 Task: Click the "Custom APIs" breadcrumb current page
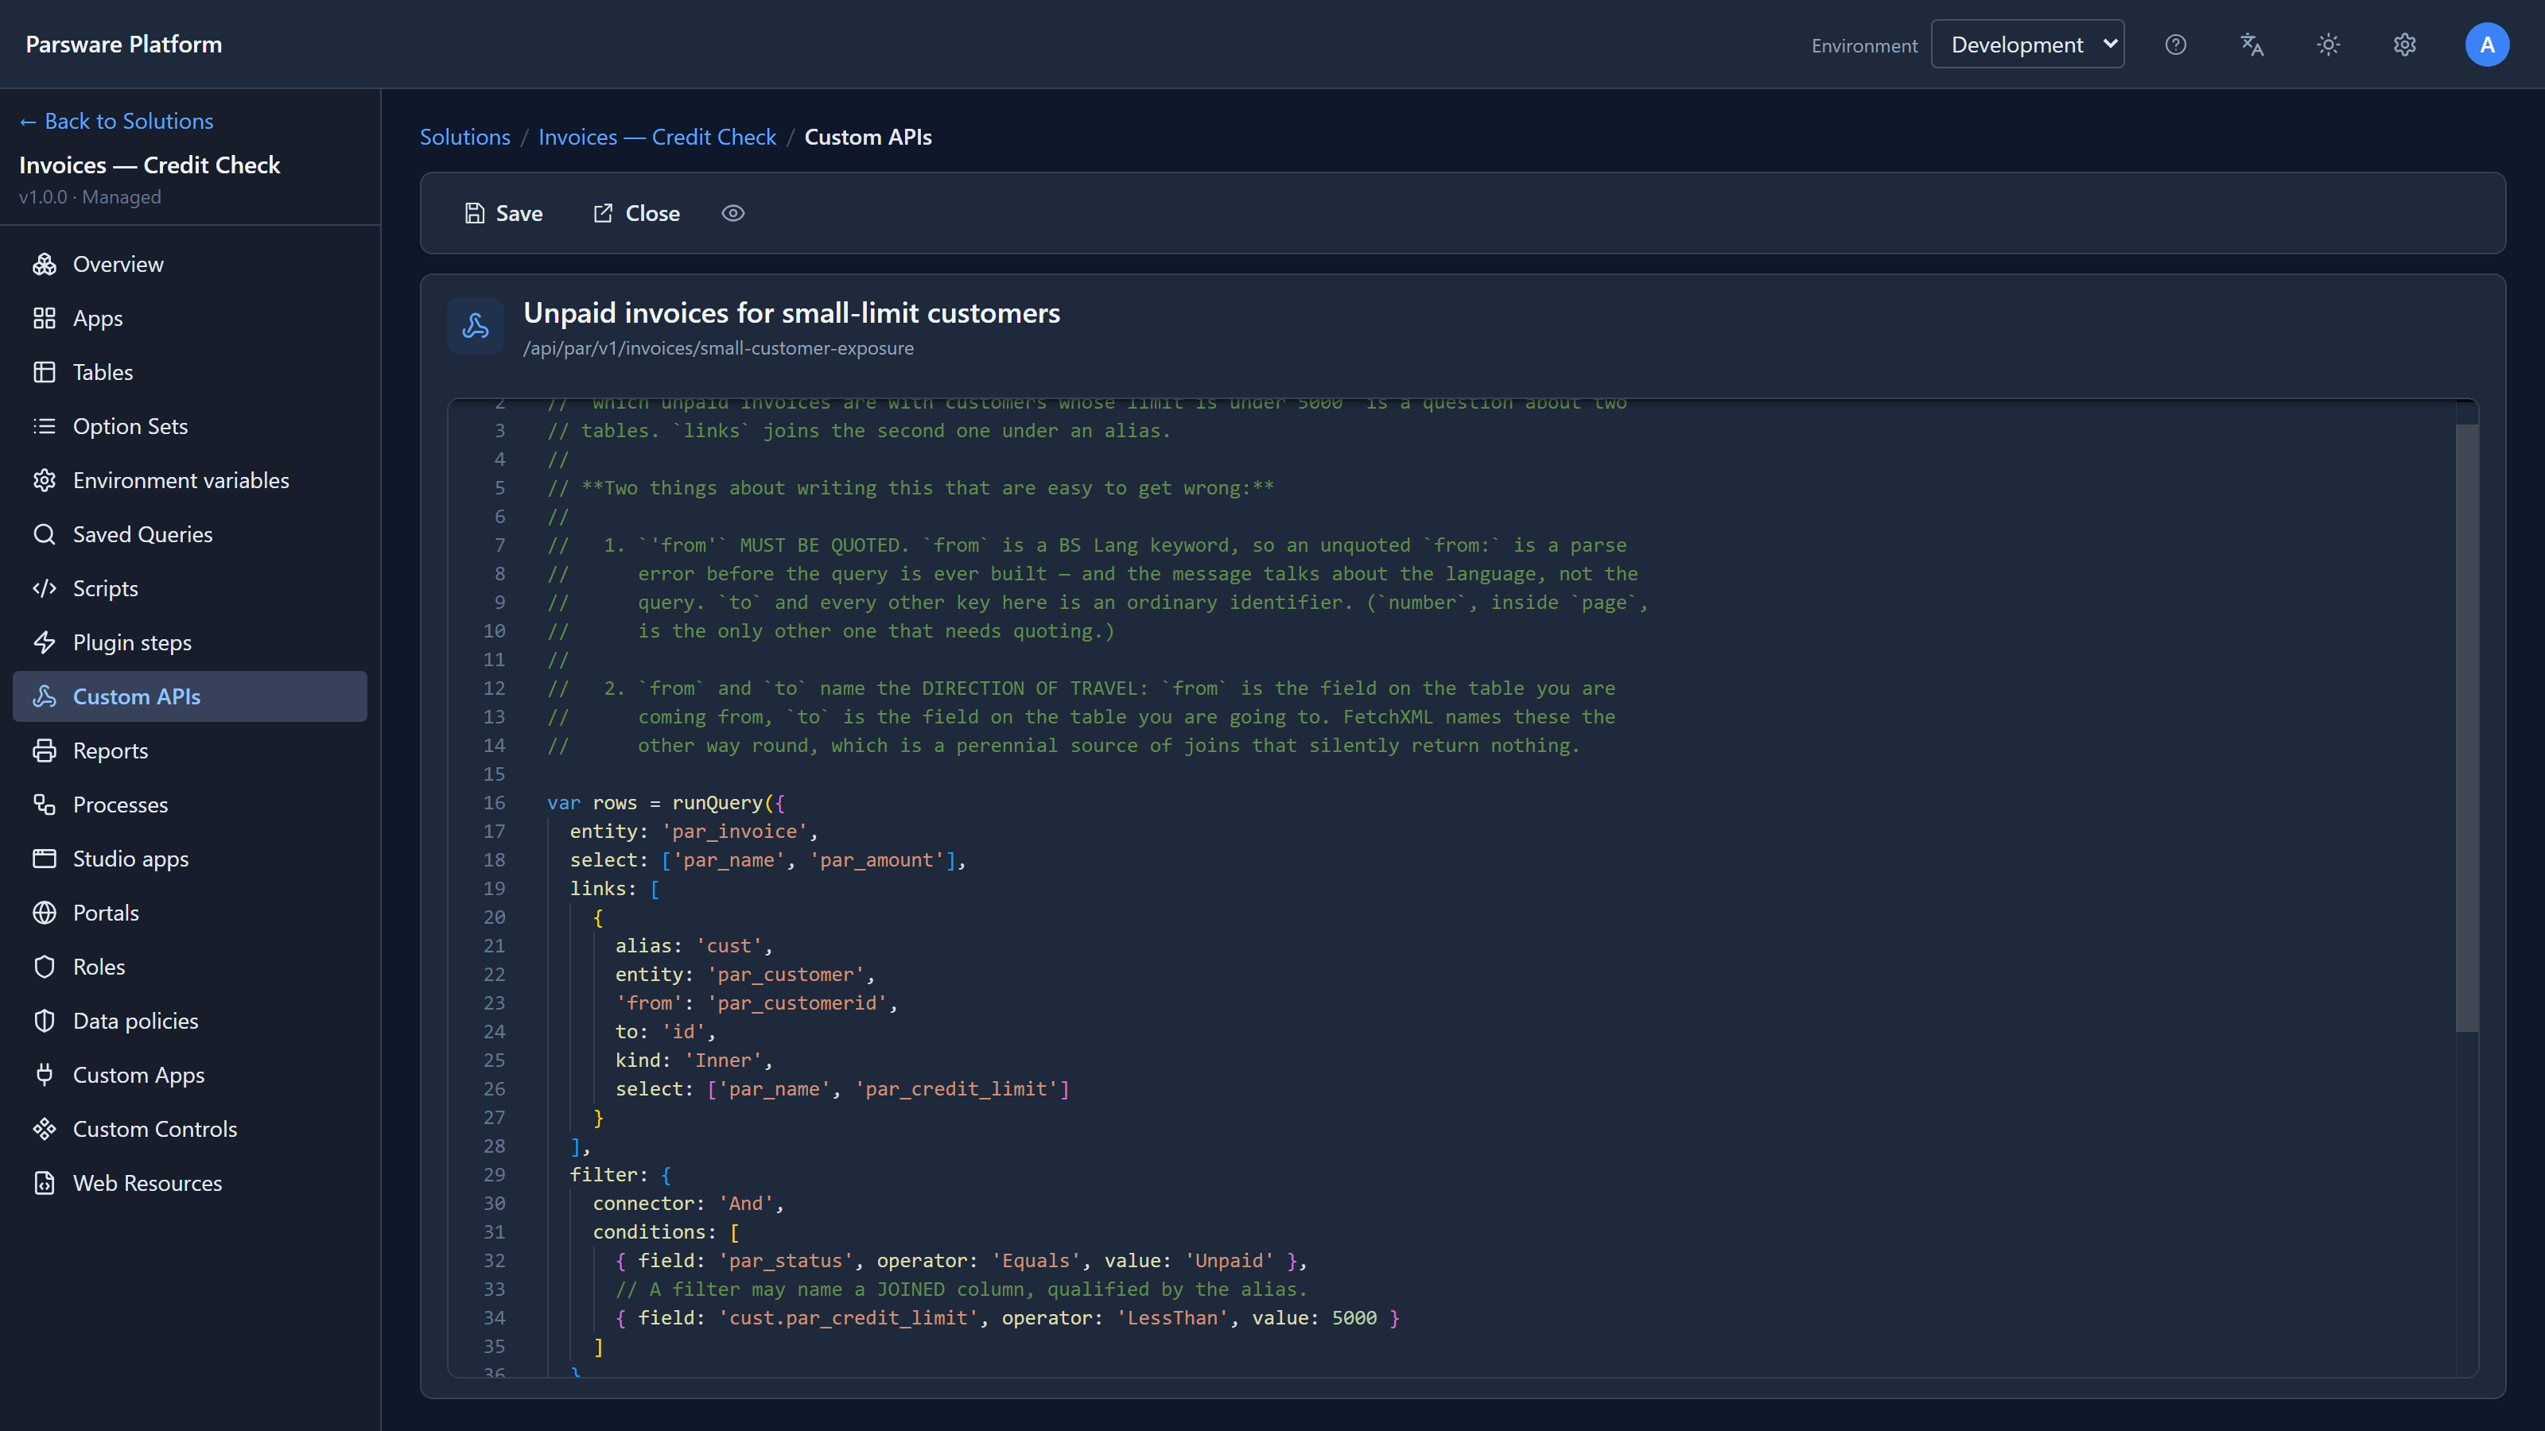(x=868, y=138)
